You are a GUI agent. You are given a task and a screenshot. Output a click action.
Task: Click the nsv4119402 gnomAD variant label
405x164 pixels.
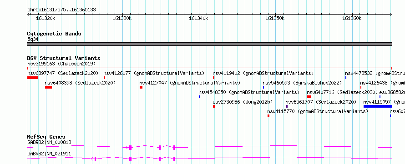click(x=263, y=73)
